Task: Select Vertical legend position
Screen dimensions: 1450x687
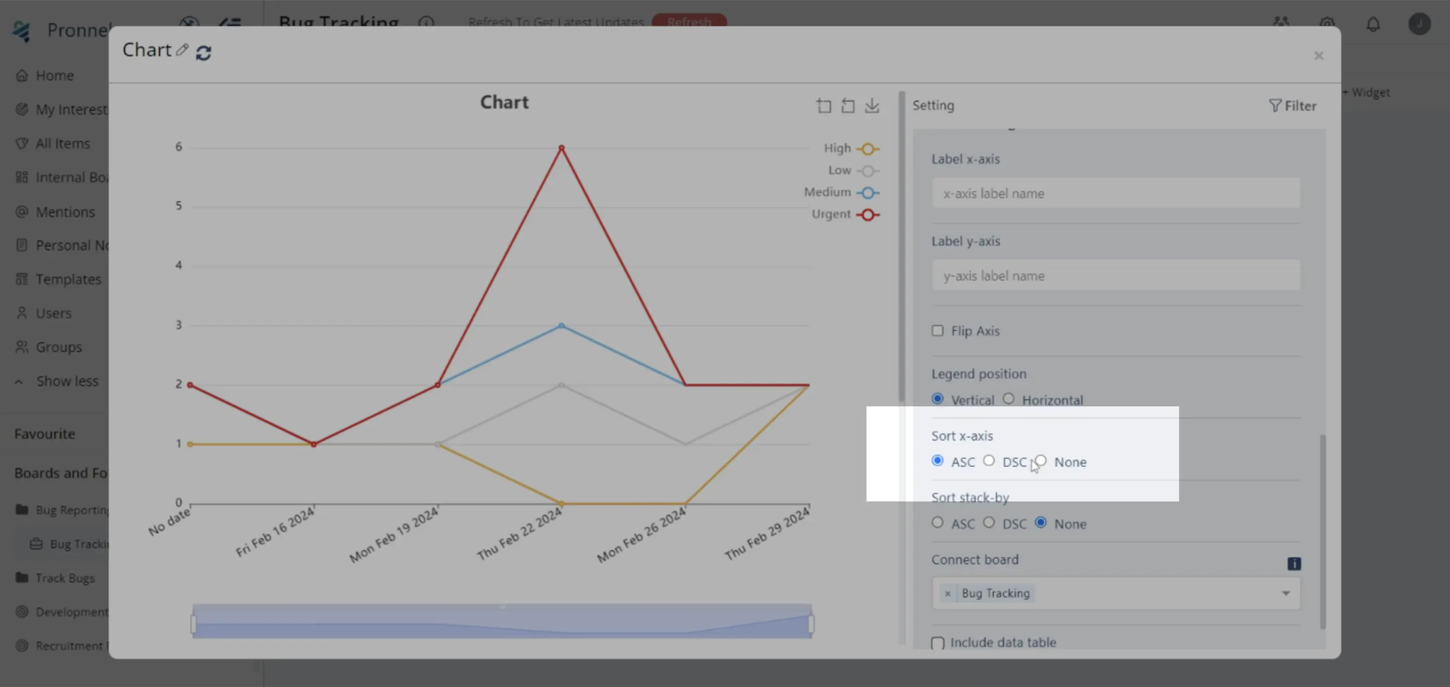Action: [937, 398]
